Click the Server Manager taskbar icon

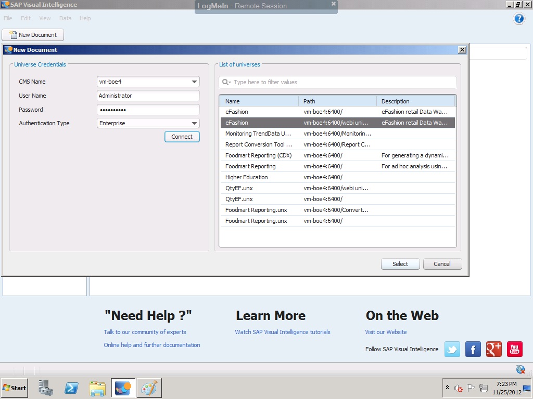click(46, 388)
